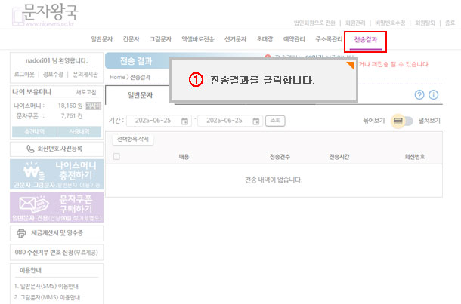Click the question mark help icon
This screenshot has width=461, height=304.
click(x=419, y=95)
